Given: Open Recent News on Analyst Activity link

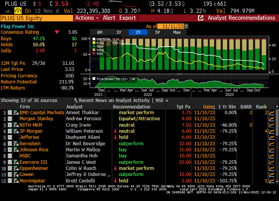Looking at the screenshot, I should click(114, 100).
